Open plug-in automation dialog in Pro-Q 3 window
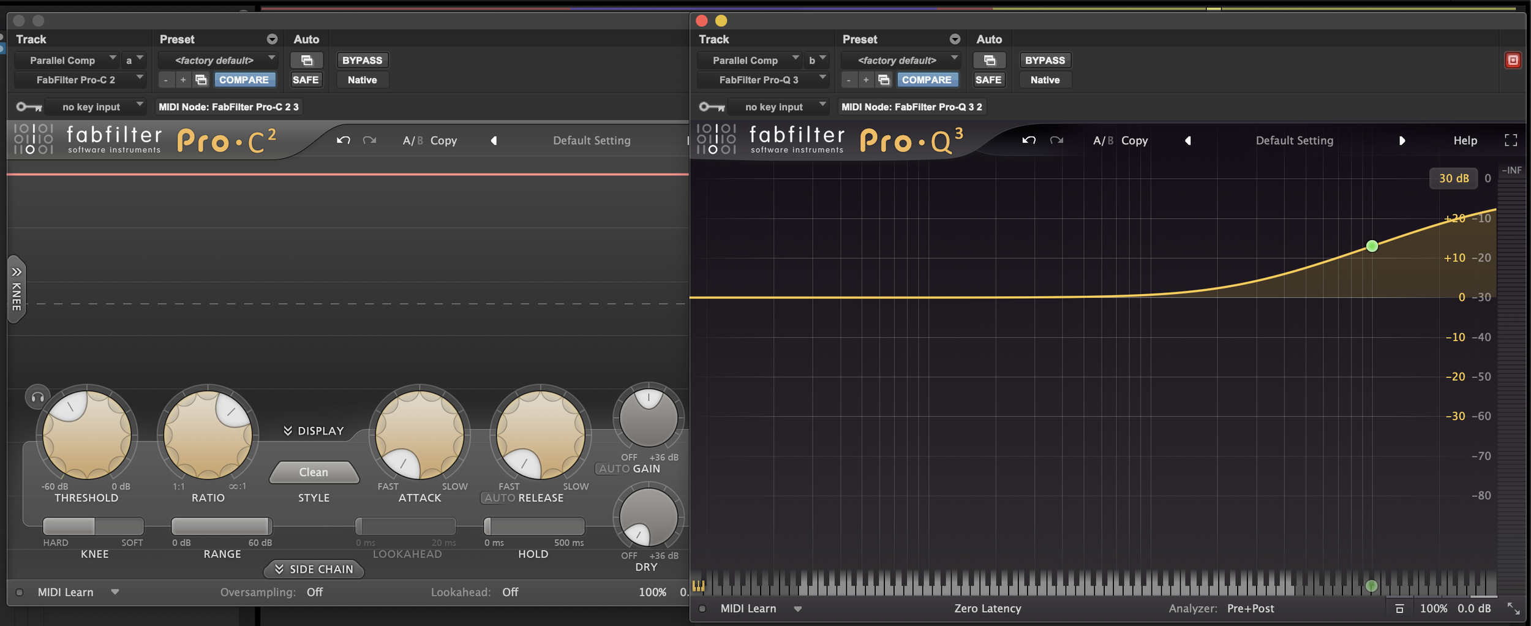This screenshot has width=1531, height=626. tap(990, 60)
